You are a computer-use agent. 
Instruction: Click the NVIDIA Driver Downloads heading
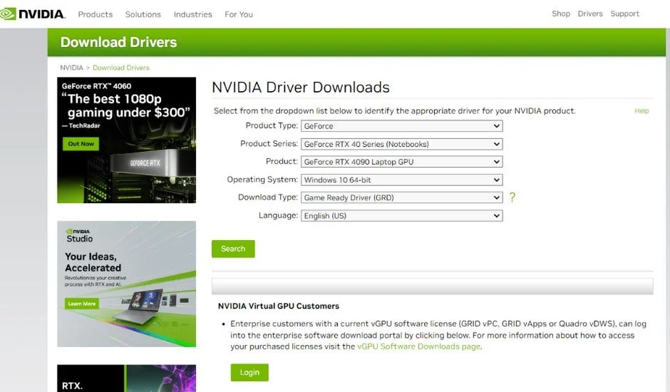[x=301, y=87]
